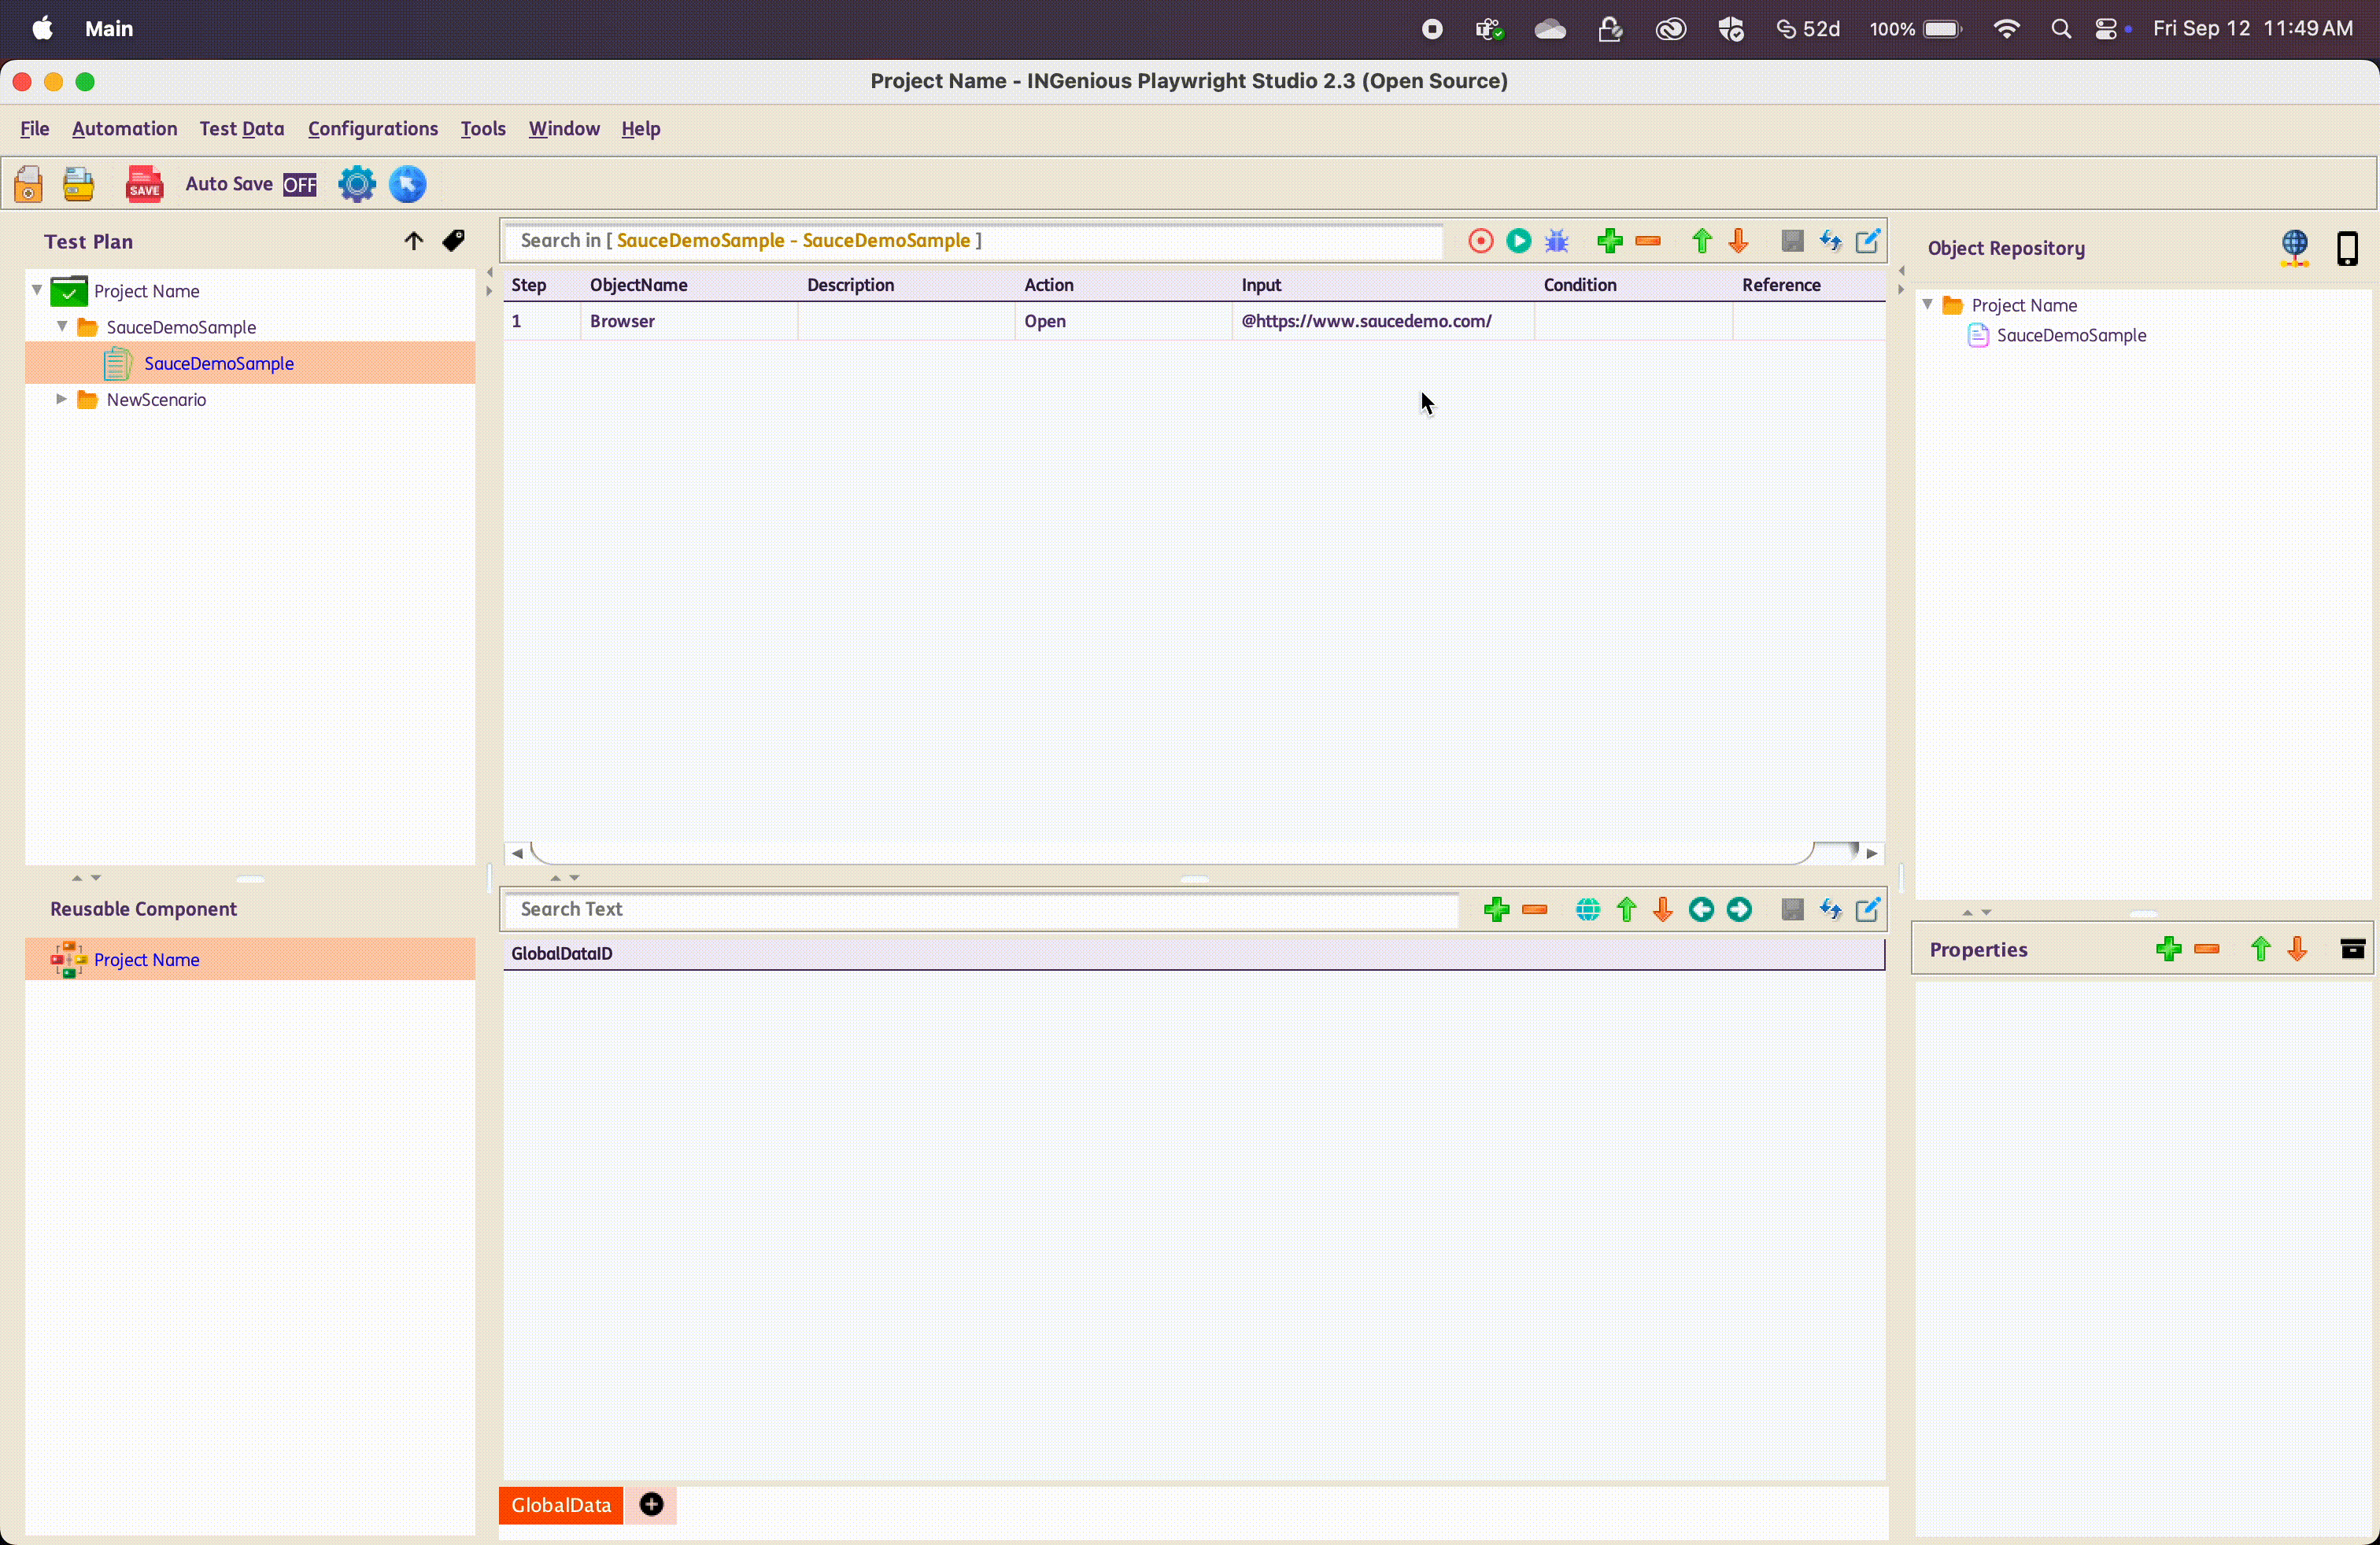Open the Automation menu
2380x1545 pixels.
(x=124, y=129)
